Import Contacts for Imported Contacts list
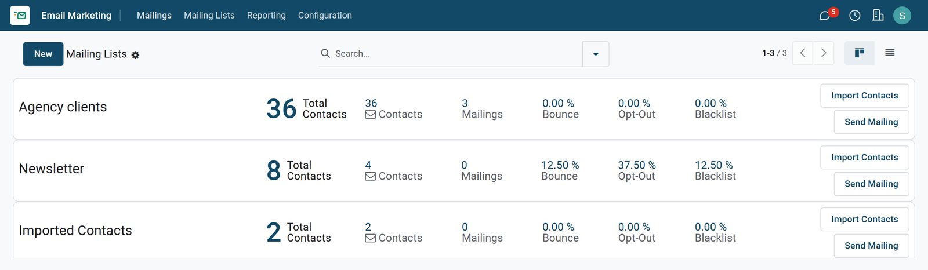Image resolution: width=928 pixels, height=270 pixels. [x=864, y=219]
